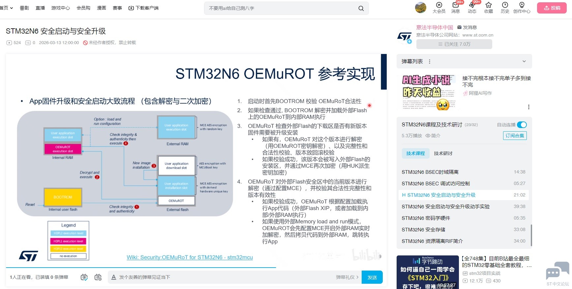Play STM32N6 安全存储 from playlist
The image size is (572, 289).
click(464, 230)
